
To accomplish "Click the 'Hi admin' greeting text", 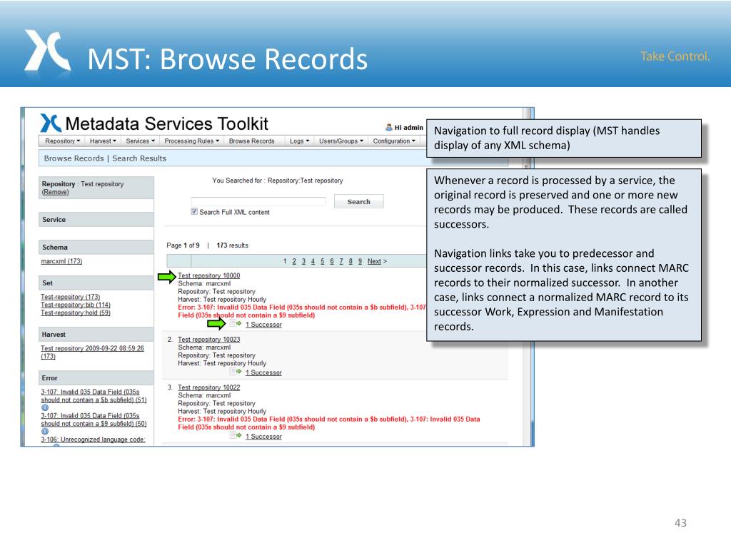I will pyautogui.click(x=409, y=127).
